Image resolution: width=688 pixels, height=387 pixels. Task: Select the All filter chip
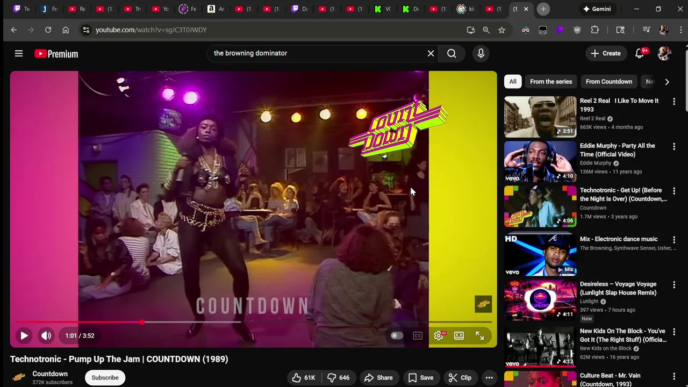pos(513,82)
